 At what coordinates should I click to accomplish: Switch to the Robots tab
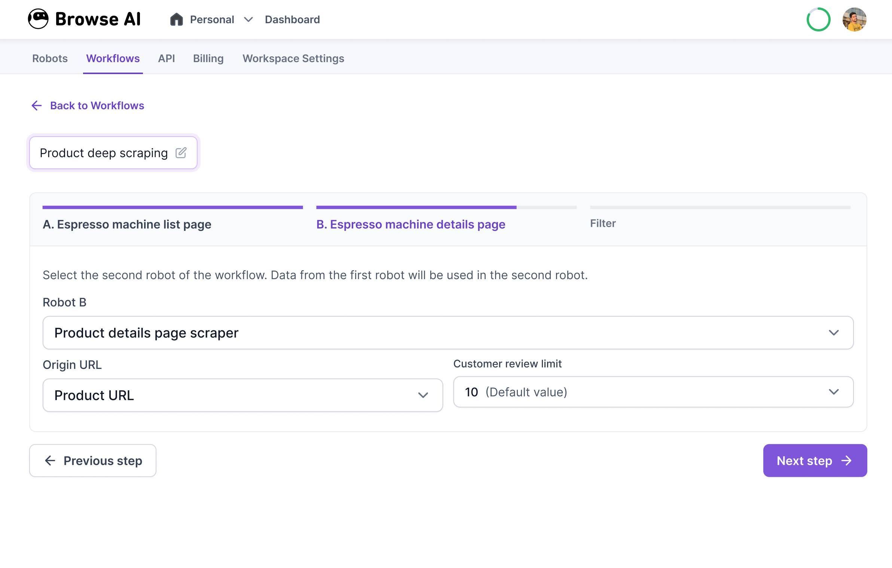pos(50,58)
